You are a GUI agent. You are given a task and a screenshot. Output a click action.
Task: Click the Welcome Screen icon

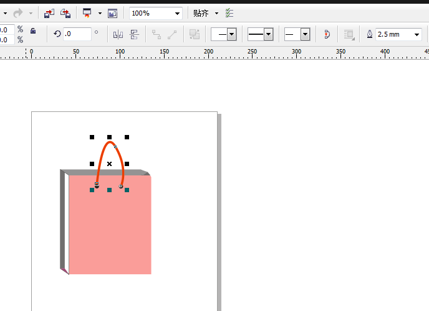click(x=112, y=13)
